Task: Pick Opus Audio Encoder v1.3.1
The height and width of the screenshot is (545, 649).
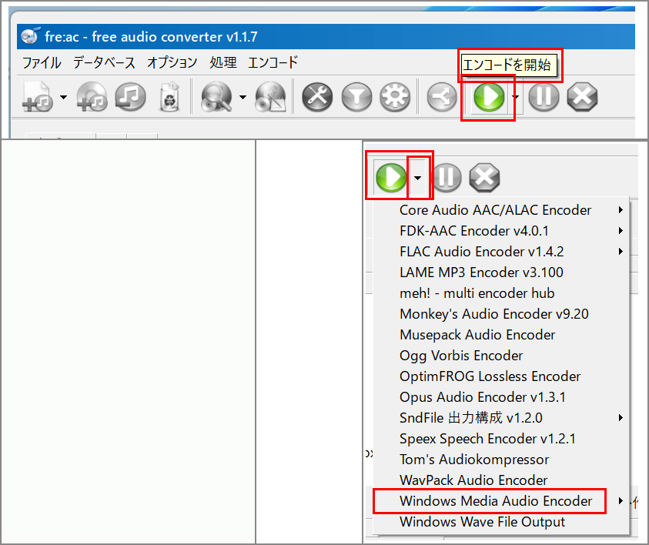Action: coord(482,397)
